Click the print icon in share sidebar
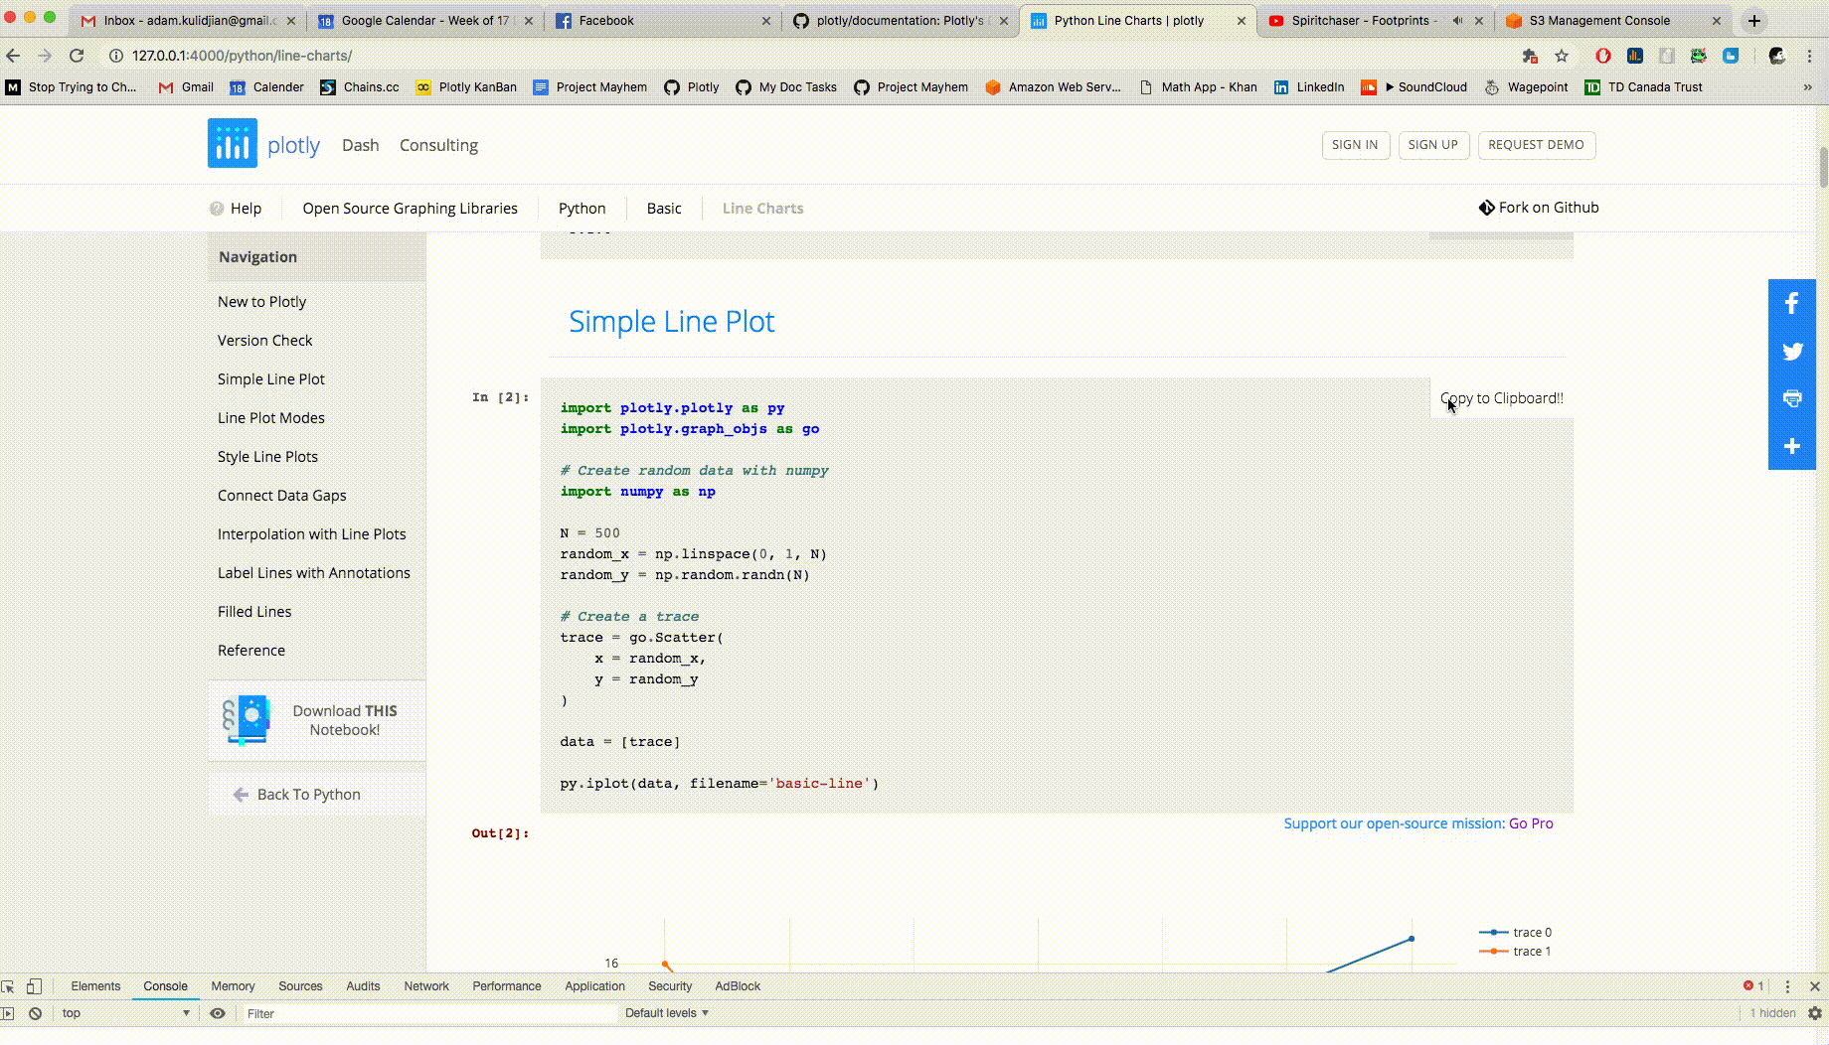The image size is (1829, 1045). click(x=1792, y=398)
